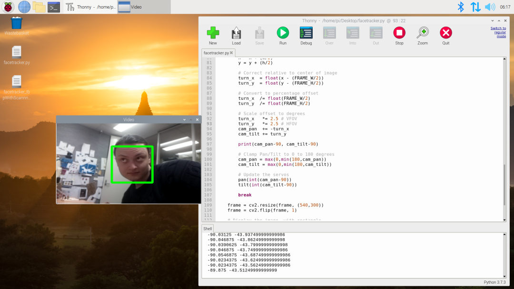
Task: Open Video window dropdown menu arrow
Action: pos(184,120)
